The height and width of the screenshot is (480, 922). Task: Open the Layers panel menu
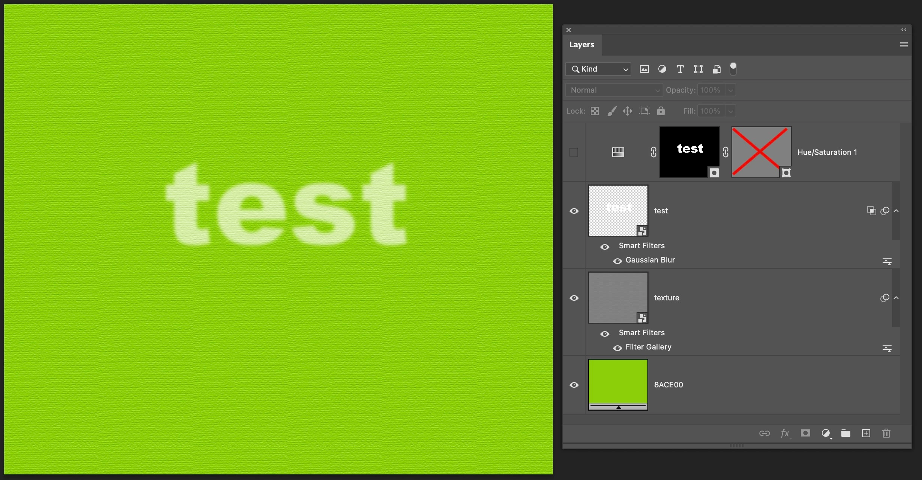(904, 45)
